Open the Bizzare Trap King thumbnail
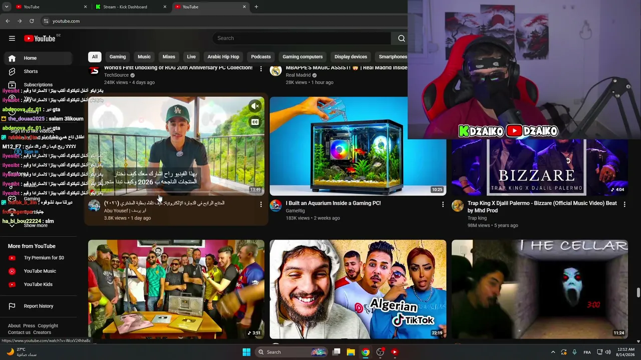The image size is (641, 360). tap(540, 167)
